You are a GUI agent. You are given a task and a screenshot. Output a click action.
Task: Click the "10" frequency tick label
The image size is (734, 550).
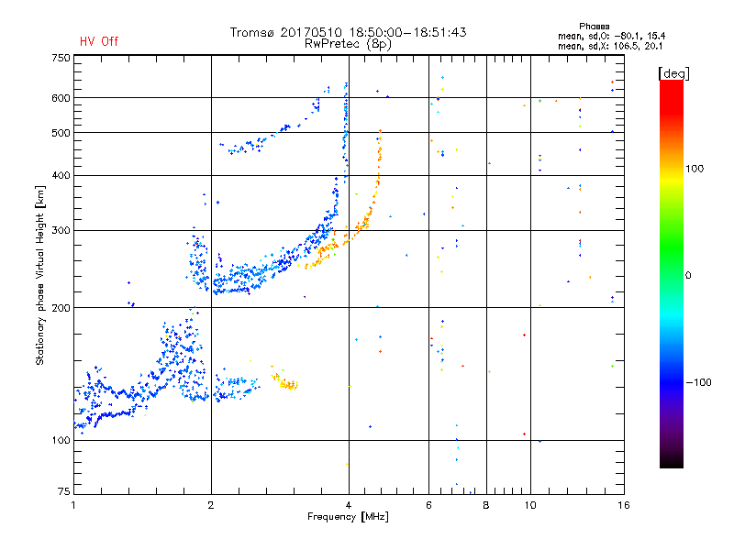coord(530,505)
